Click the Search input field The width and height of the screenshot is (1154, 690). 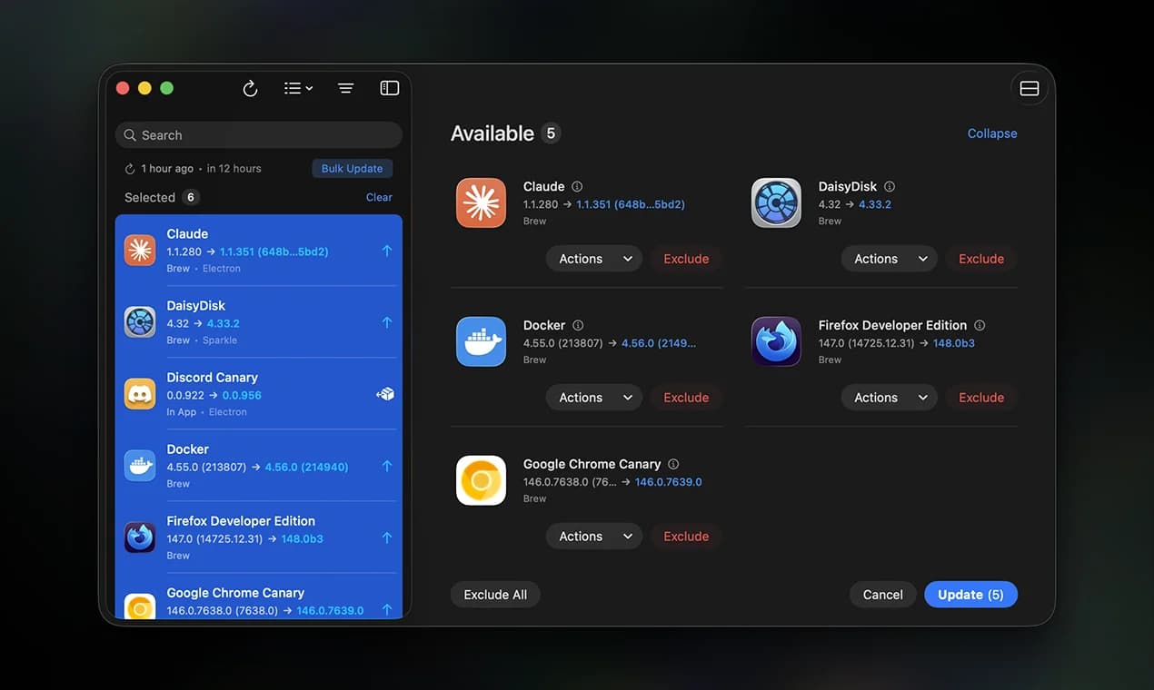(x=258, y=134)
